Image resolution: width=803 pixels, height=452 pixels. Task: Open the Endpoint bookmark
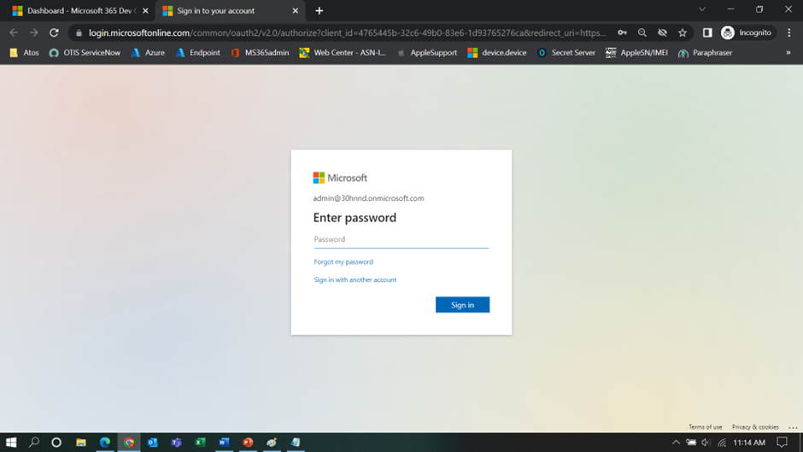pos(197,53)
